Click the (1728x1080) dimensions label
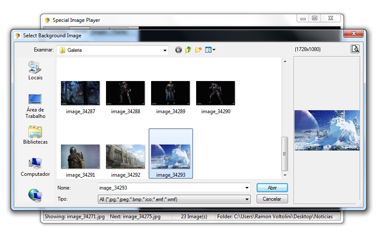 pyautogui.click(x=307, y=49)
